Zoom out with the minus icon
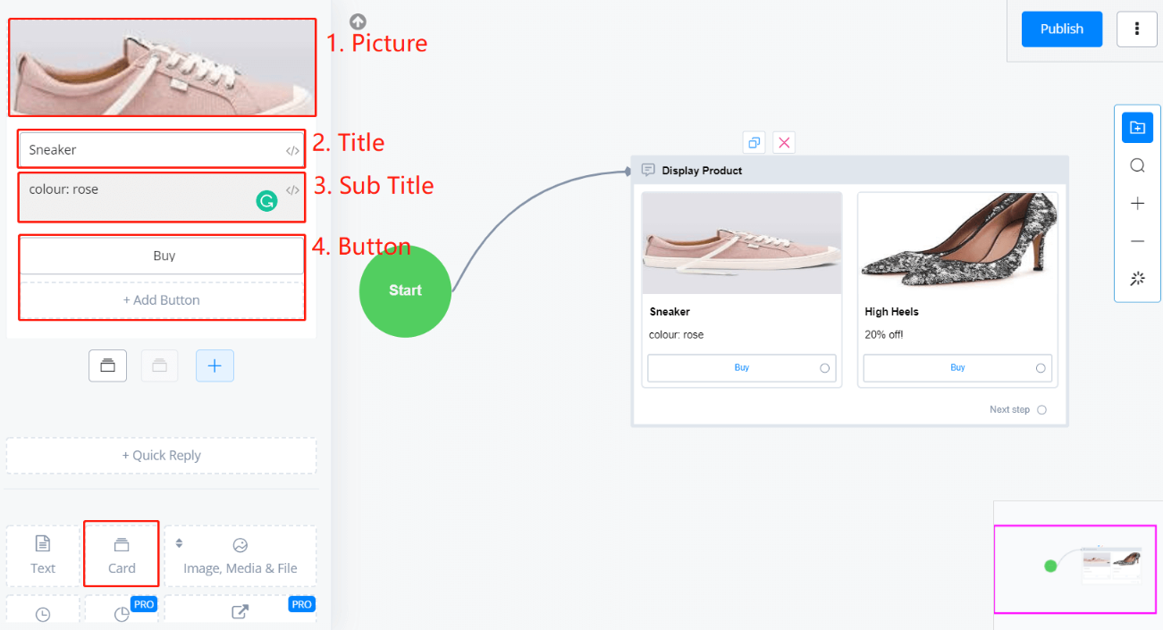This screenshot has height=630, width=1163. click(x=1137, y=241)
